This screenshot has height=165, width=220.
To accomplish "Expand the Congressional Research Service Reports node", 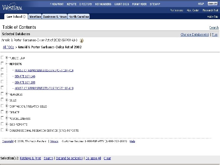I will tap(7, 130).
